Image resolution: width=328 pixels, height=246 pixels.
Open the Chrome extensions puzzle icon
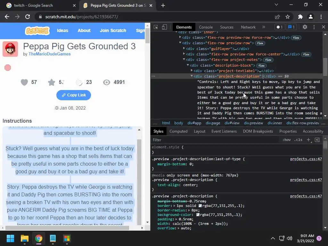pos(300,17)
